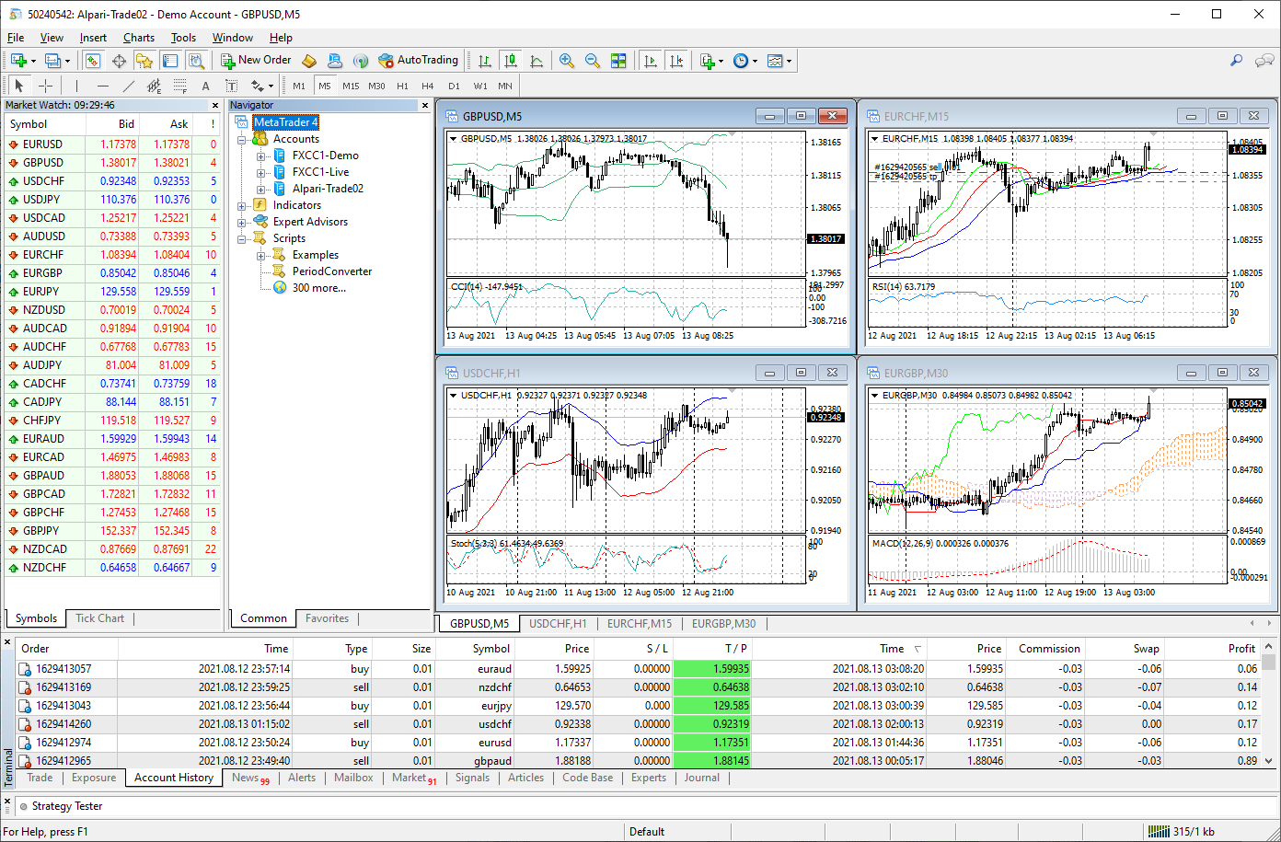
Task: Open the Charts menu
Action: (x=139, y=38)
